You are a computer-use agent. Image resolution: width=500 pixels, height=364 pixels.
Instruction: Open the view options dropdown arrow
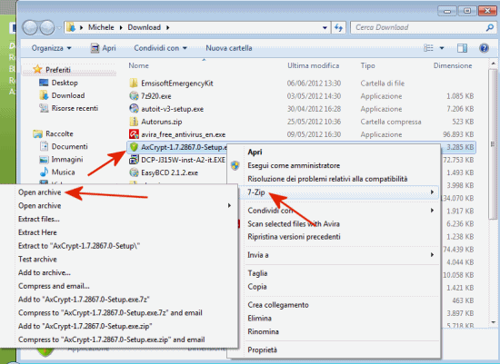(x=442, y=48)
